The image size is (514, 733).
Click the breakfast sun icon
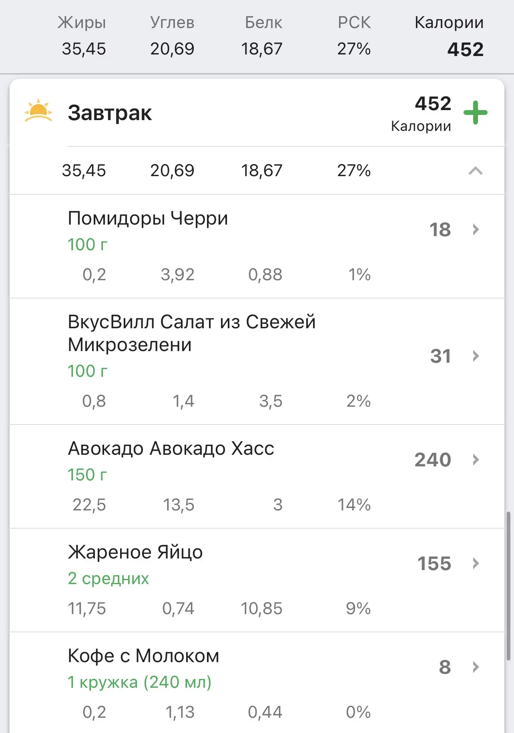pos(38,111)
